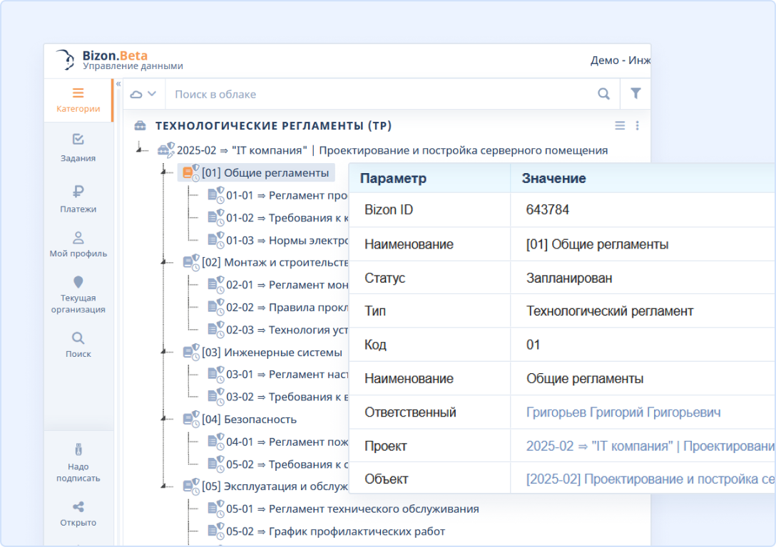776x547 pixels.
Task: Open the Категории sidebar section
Action: pos(78,100)
